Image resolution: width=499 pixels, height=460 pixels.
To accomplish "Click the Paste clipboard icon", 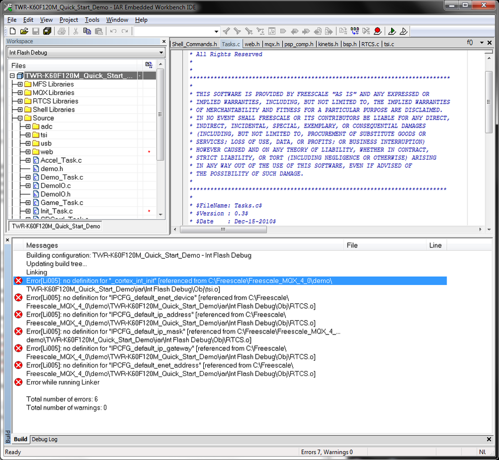I will (99, 31).
